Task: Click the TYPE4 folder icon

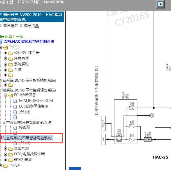Action: (x=5, y=166)
